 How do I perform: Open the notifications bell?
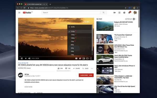pos(129,13)
